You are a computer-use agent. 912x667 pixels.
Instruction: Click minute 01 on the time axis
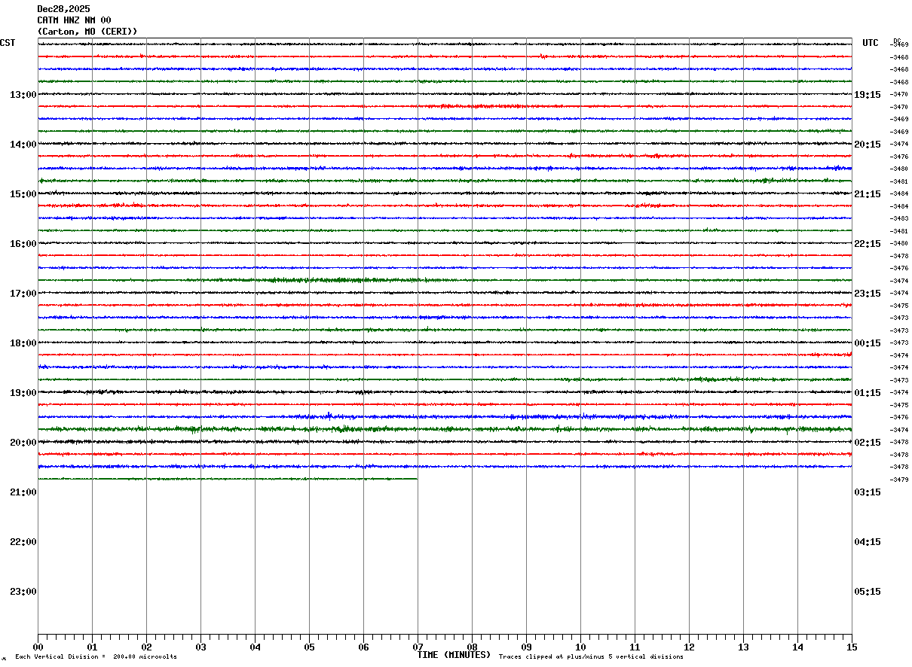[92, 647]
